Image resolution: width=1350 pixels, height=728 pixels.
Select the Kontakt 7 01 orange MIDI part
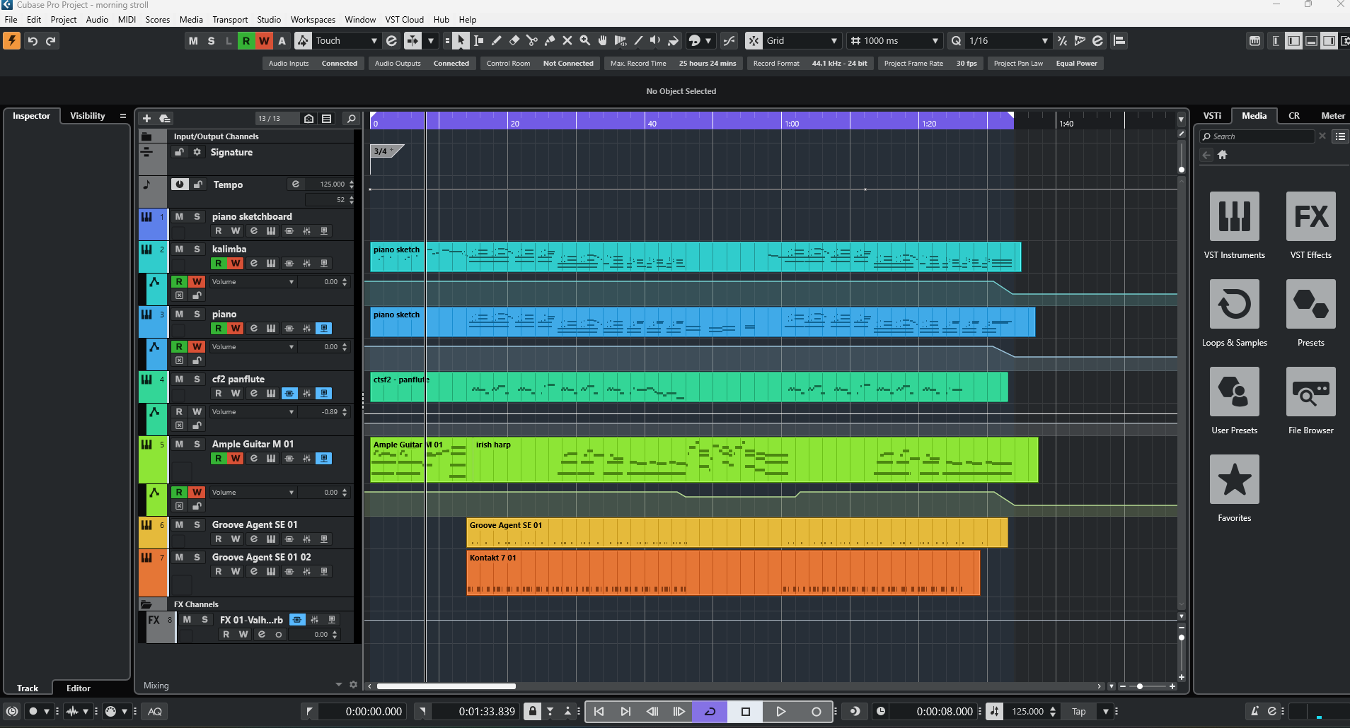point(723,573)
